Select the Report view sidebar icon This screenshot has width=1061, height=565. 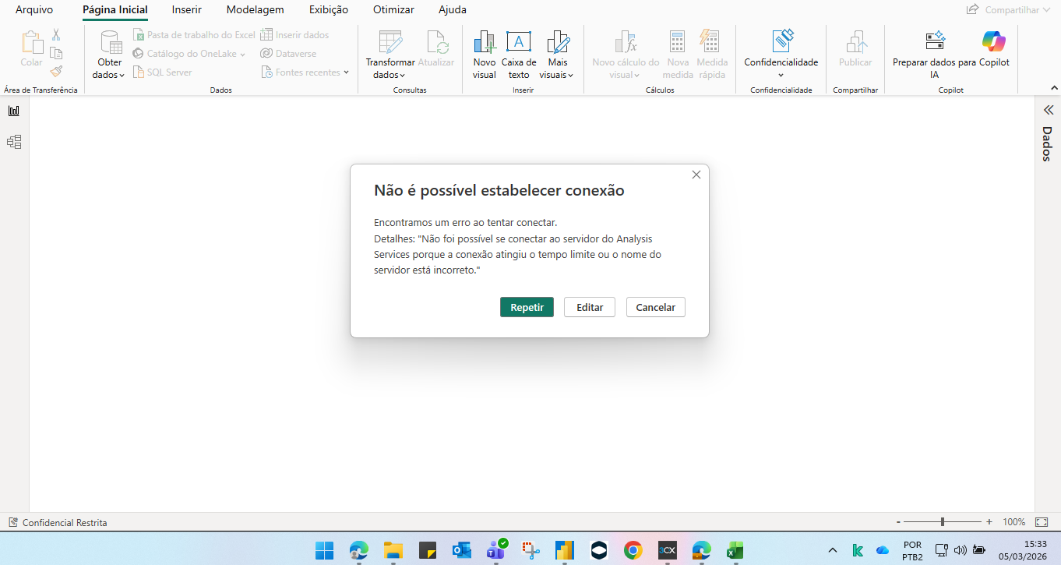point(13,111)
